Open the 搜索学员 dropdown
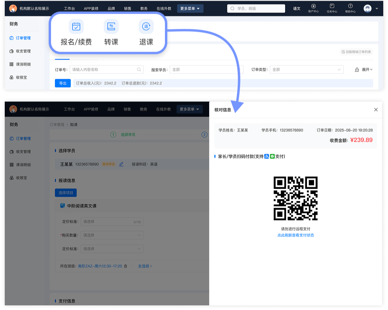The height and width of the screenshot is (310, 388). [x=205, y=70]
